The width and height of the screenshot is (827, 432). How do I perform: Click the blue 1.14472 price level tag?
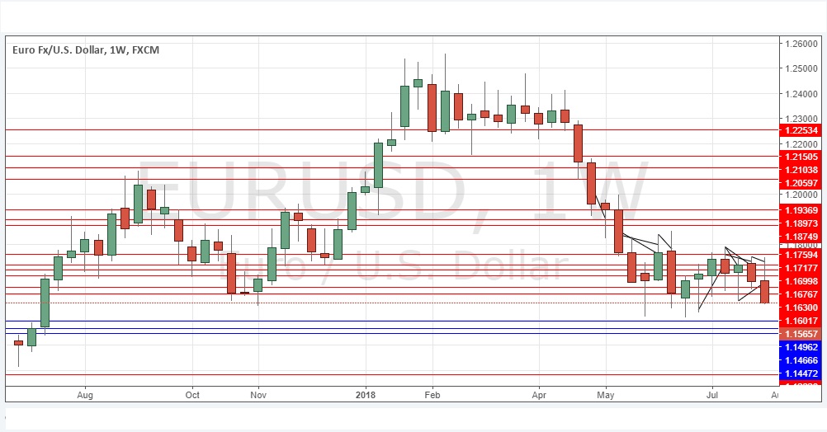[x=800, y=373]
